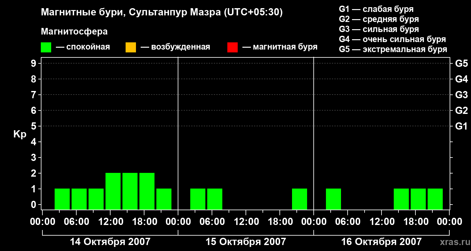Screen dimensions: 471x251
Task: Click the last green bar of 15 October
Action: pyautogui.click(x=300, y=199)
